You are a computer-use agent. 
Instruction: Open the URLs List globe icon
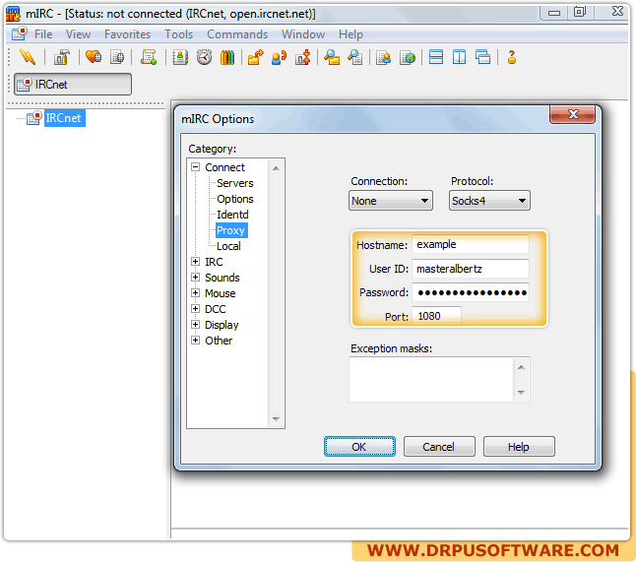point(408,57)
